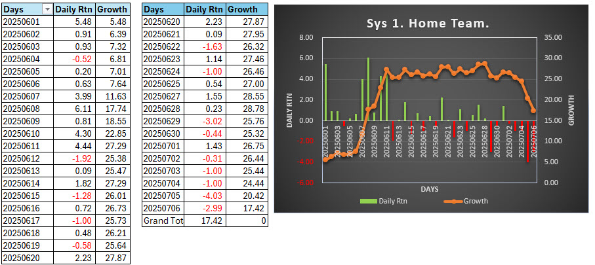Select the Grand Tot row label cell
The image size is (595, 265).
click(162, 222)
